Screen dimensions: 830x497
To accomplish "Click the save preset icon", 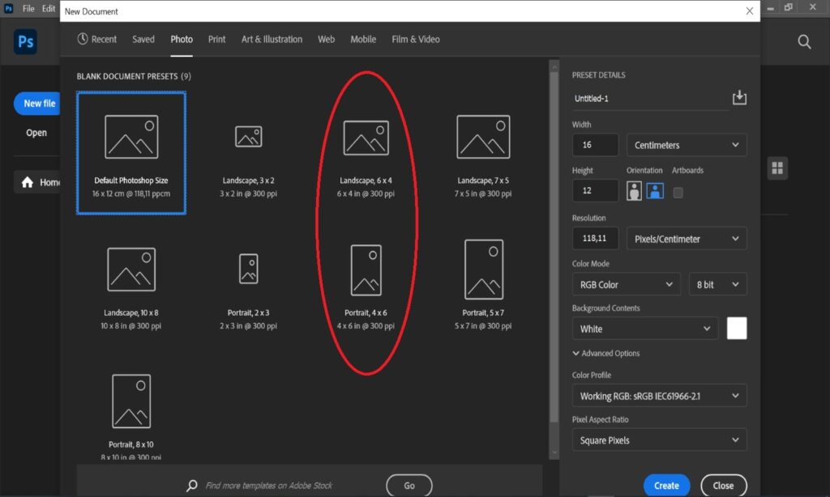I will [x=738, y=98].
